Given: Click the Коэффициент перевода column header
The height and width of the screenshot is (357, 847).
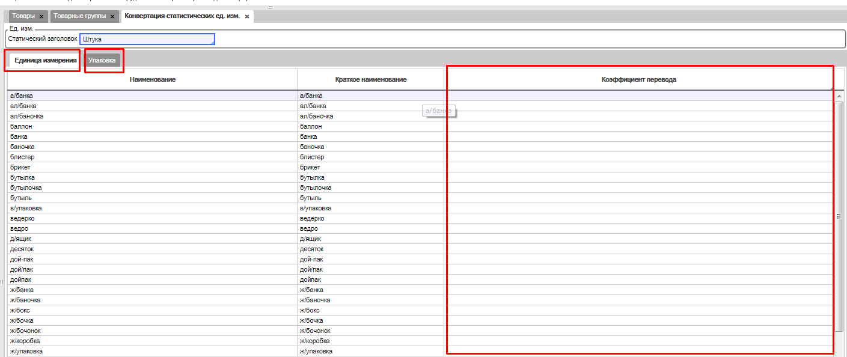Looking at the screenshot, I should [638, 80].
